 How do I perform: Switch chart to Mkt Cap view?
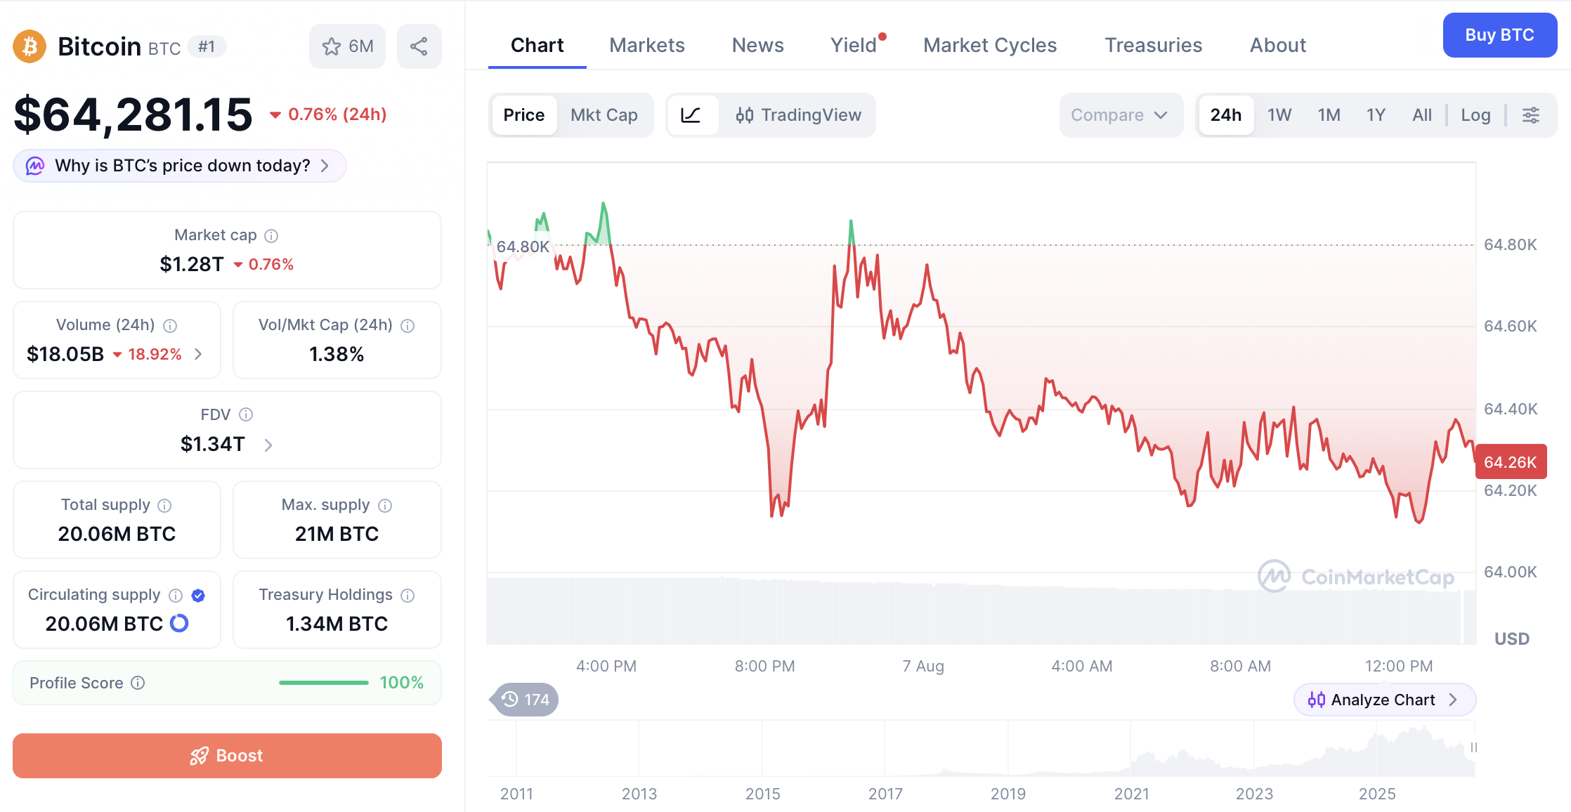click(x=604, y=115)
